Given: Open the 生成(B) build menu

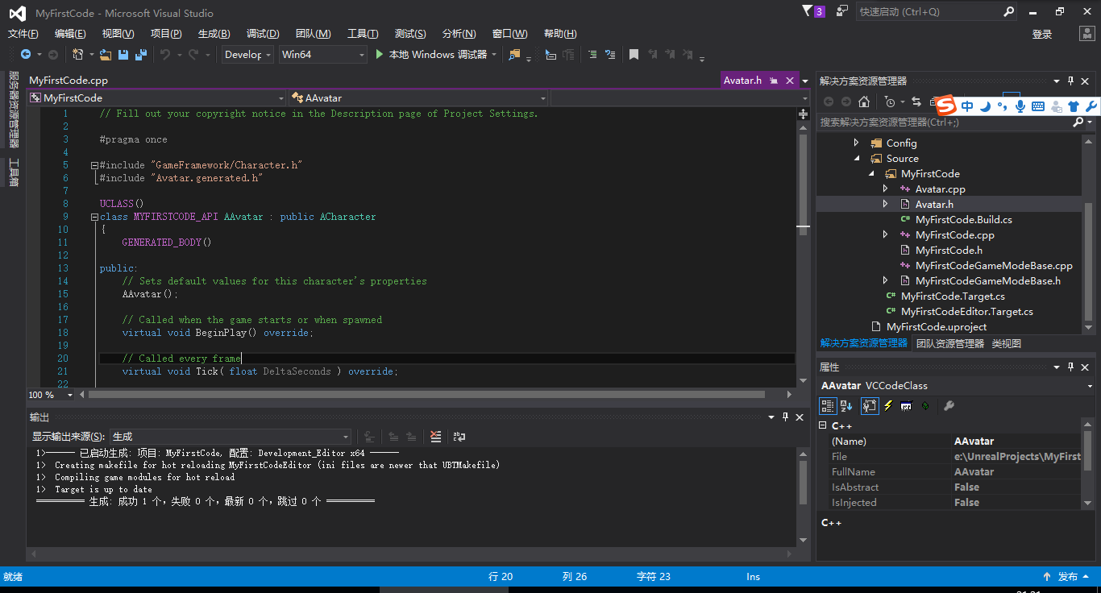Looking at the screenshot, I should 214,34.
